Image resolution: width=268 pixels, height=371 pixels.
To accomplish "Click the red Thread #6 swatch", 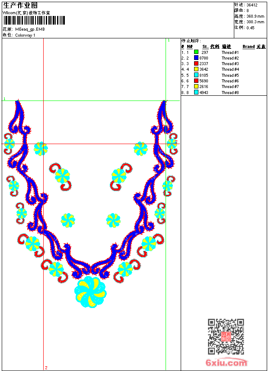I will click(x=196, y=81).
